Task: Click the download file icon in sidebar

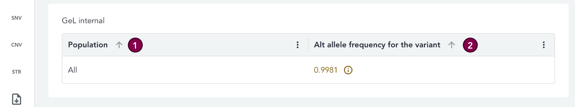Action: (x=17, y=99)
